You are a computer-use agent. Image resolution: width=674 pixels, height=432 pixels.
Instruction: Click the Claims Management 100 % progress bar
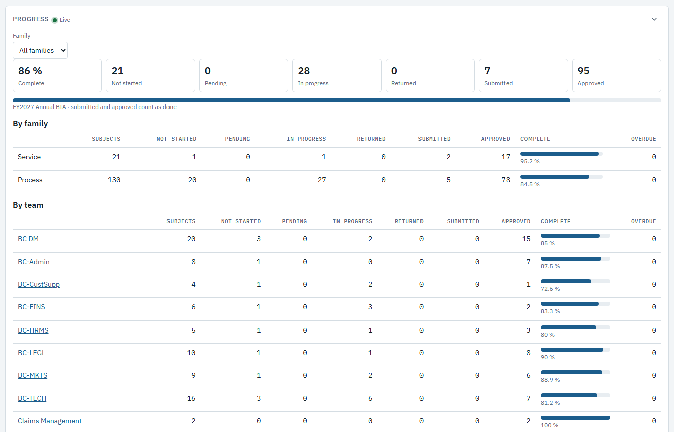575,418
